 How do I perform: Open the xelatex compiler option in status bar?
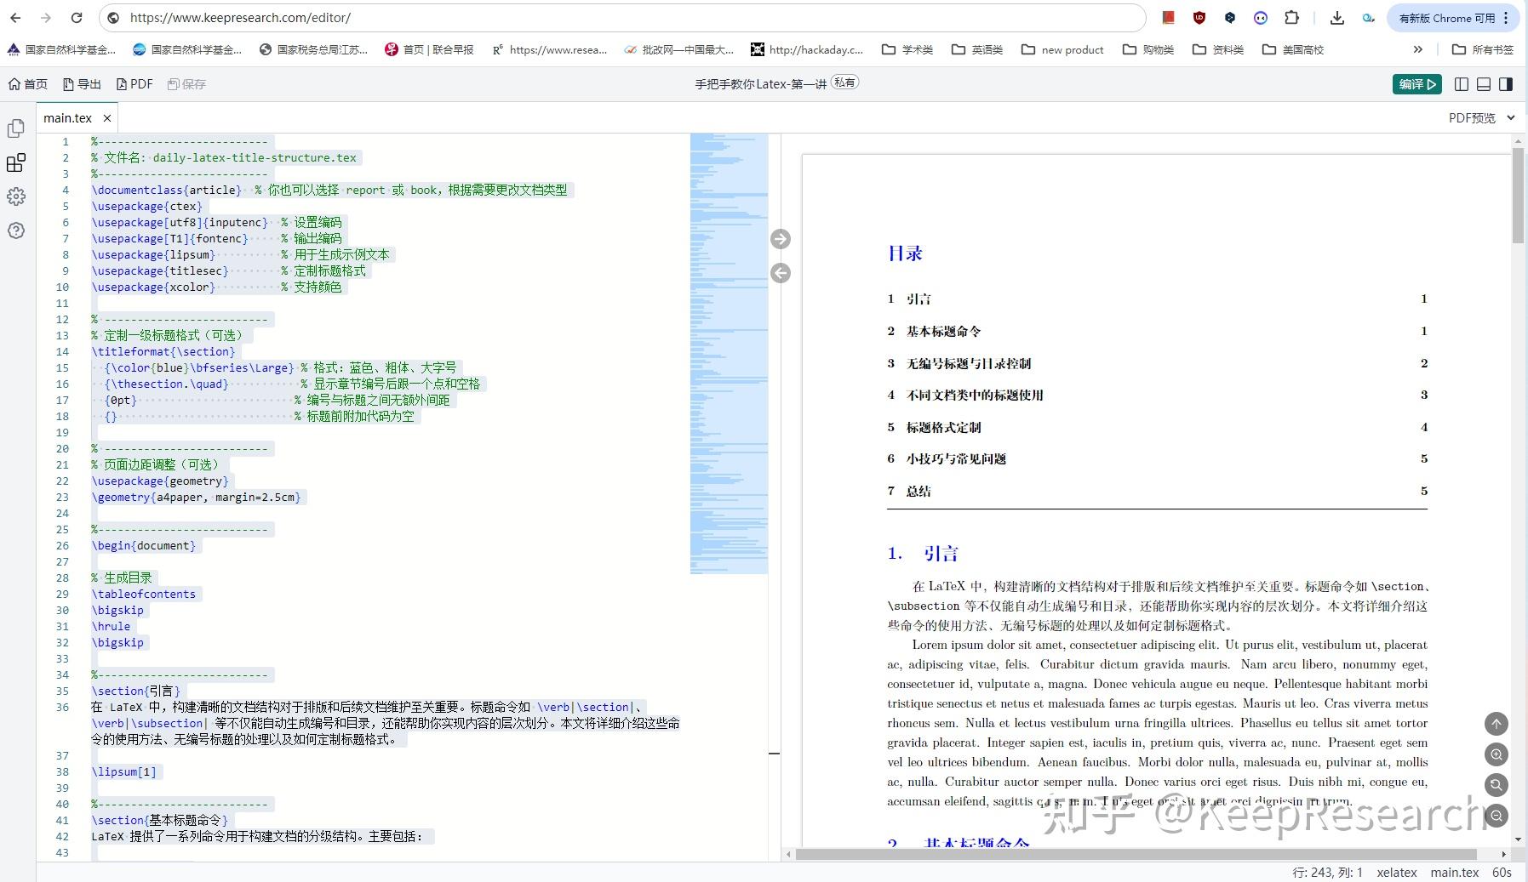coord(1397,872)
